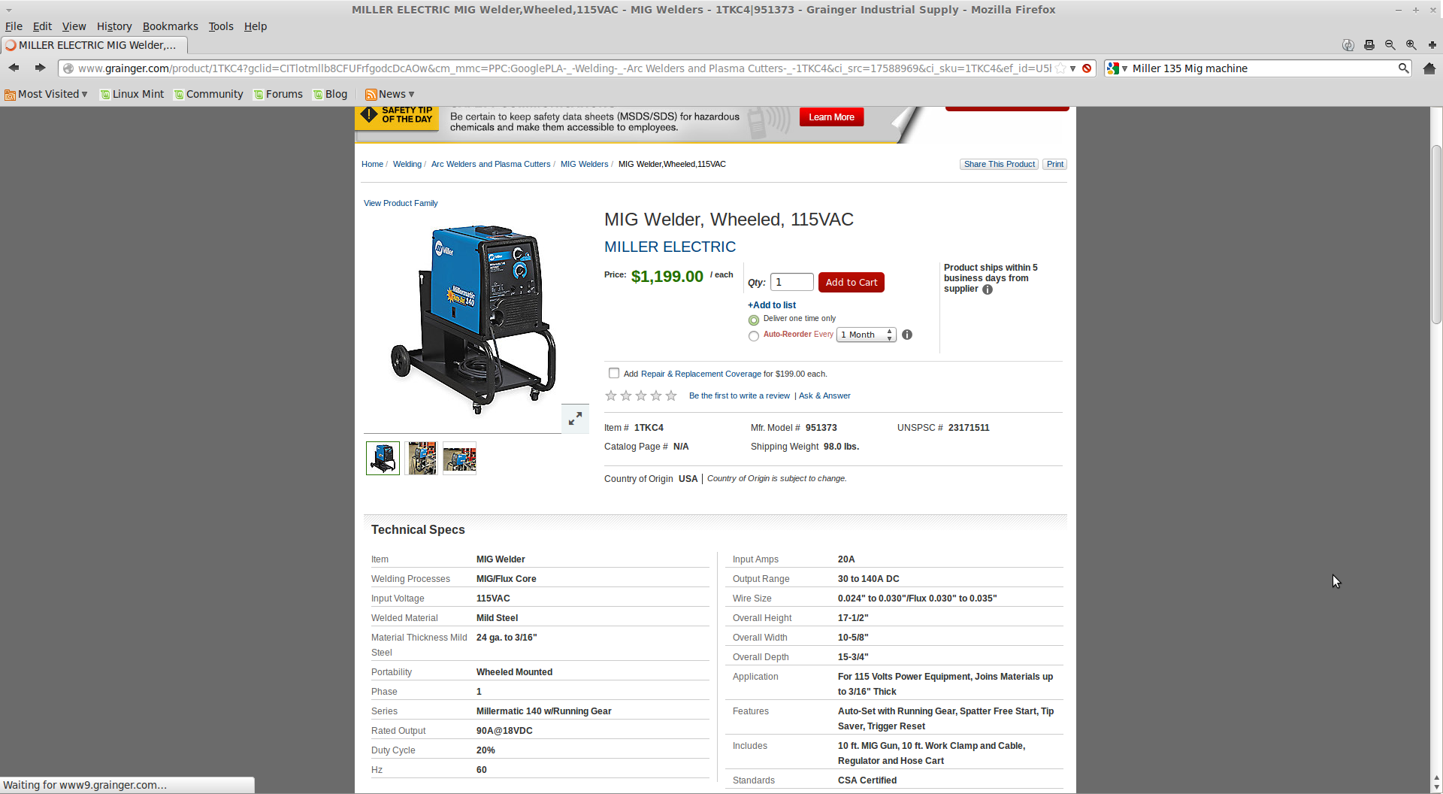Click the scrollbar down arrow

[1436, 787]
